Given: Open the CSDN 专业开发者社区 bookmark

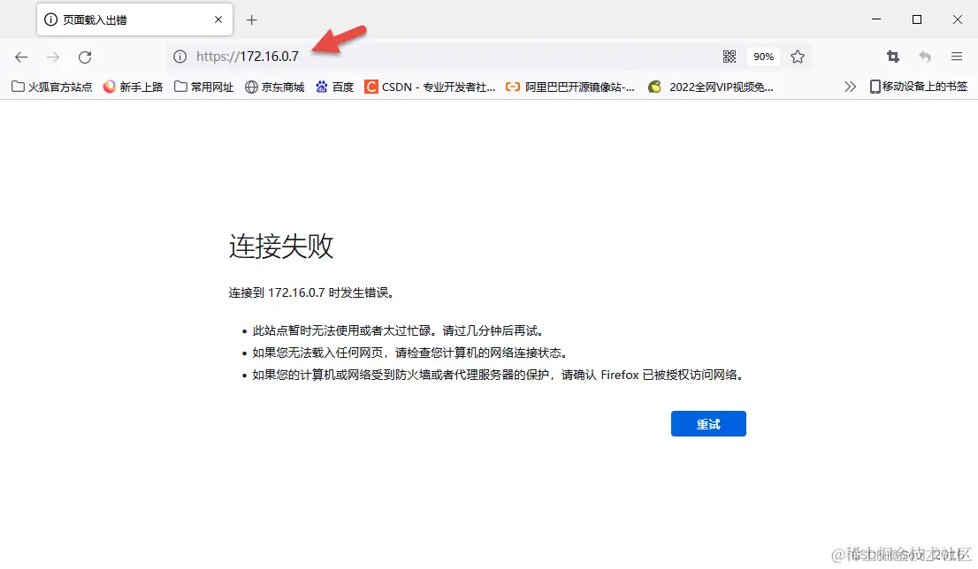Looking at the screenshot, I should 430,86.
